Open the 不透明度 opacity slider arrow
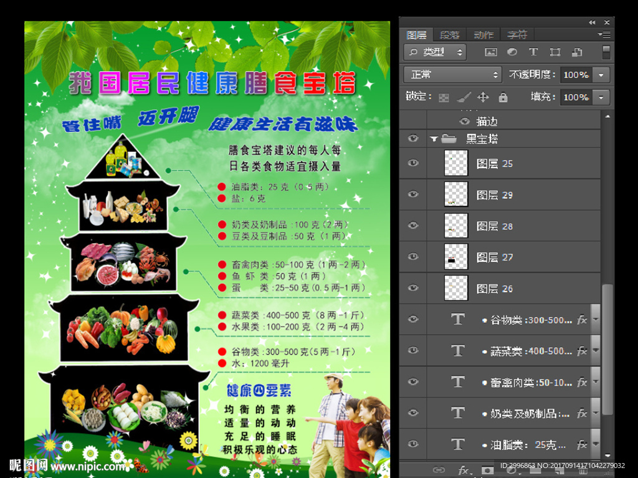 click(x=601, y=75)
